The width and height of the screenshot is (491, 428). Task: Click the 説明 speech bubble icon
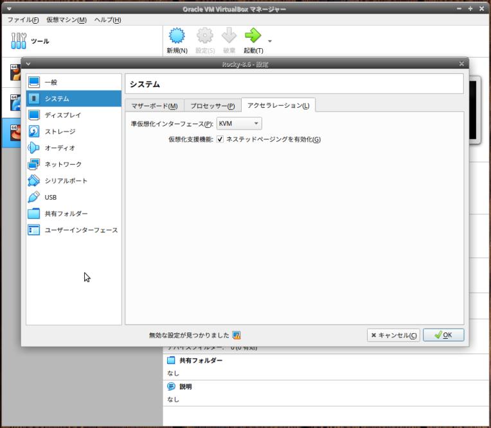click(171, 386)
